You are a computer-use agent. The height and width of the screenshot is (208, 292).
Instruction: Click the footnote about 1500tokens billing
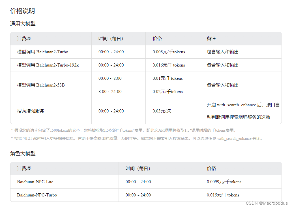[x=123, y=130]
